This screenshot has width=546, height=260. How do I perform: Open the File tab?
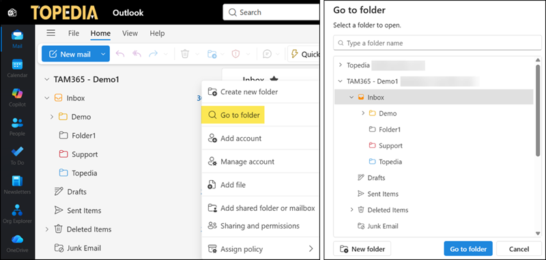click(x=74, y=33)
